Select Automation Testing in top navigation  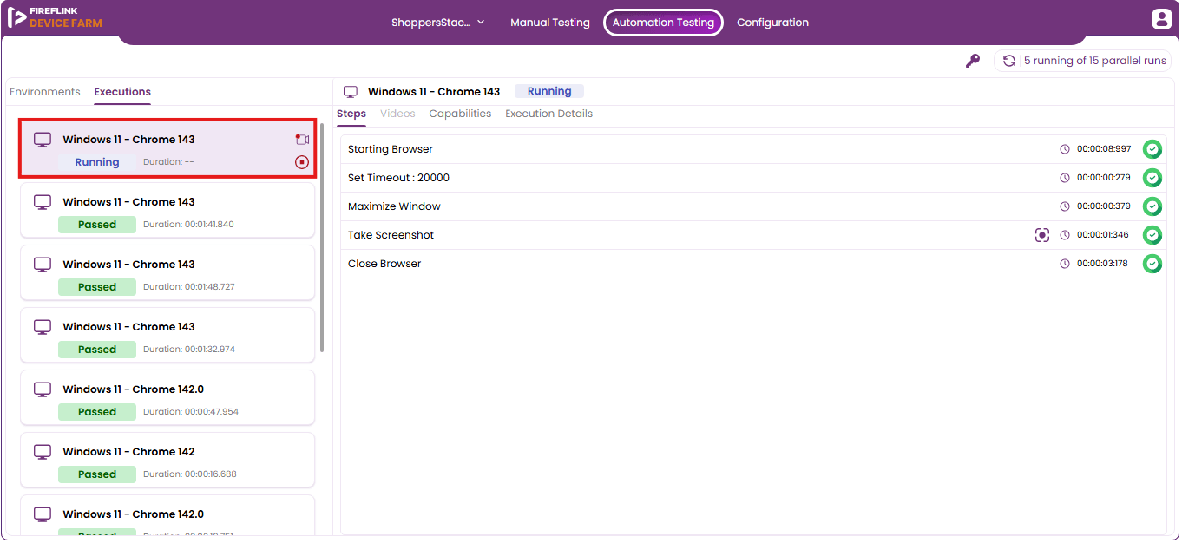click(x=663, y=23)
